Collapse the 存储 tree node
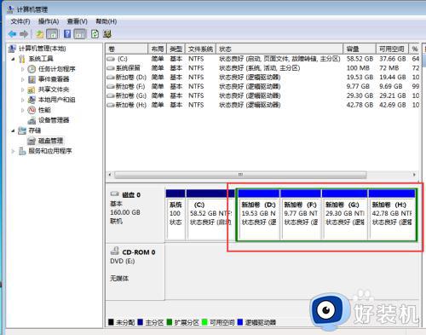This screenshot has height=335, width=426. 13,130
